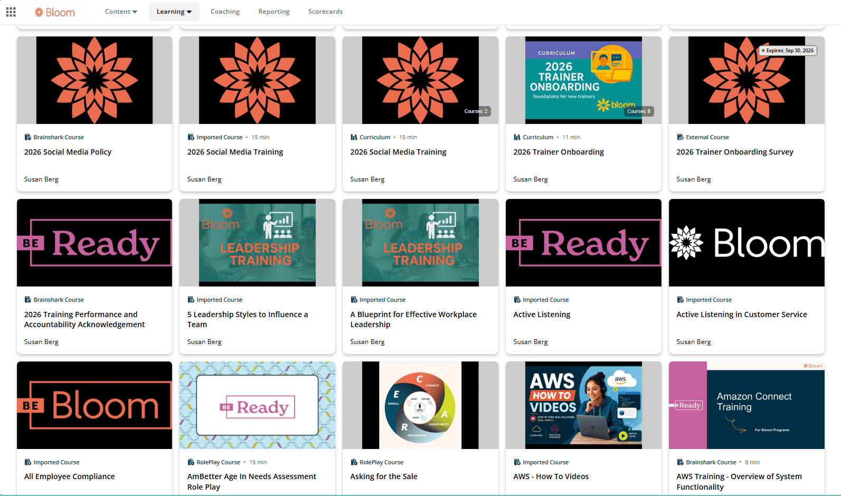Click the 'Courses: 2' badge
This screenshot has height=496, width=841.
476,111
